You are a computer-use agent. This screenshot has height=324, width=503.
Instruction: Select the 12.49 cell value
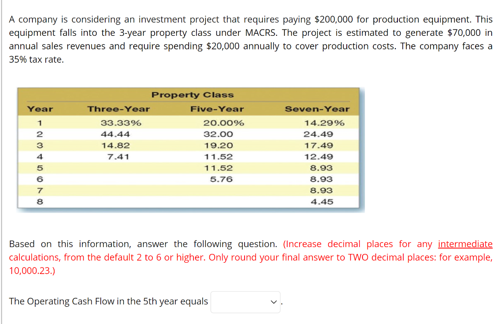[x=318, y=156]
